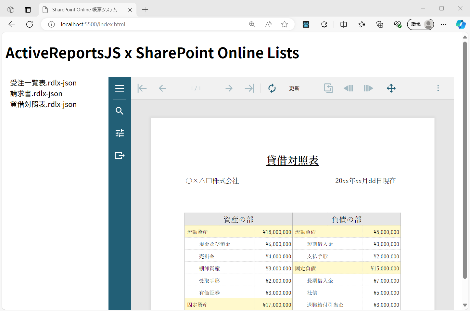Screen dimensions: 470x311
Task: Click the 短期借入金 row label
Action: [x=320, y=244]
